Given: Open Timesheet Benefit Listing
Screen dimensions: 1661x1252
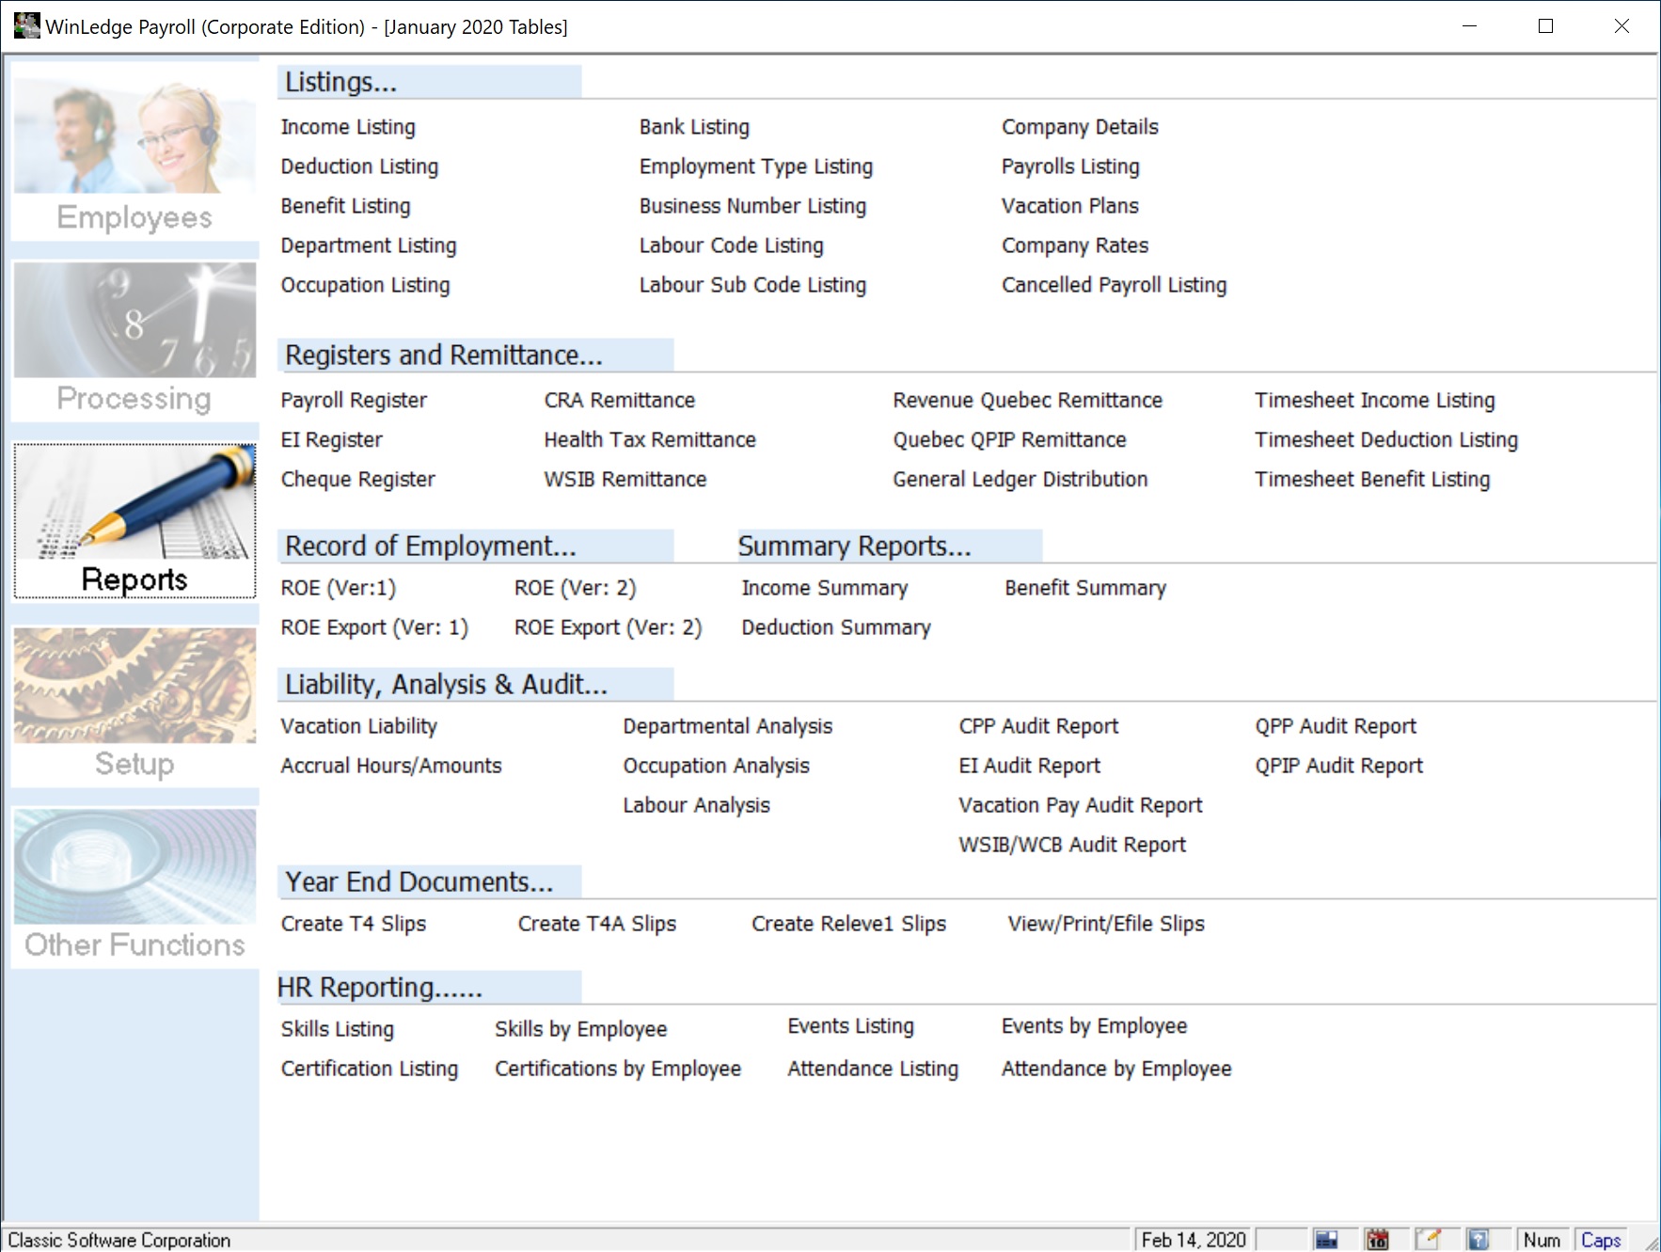Looking at the screenshot, I should pyautogui.click(x=1372, y=480).
